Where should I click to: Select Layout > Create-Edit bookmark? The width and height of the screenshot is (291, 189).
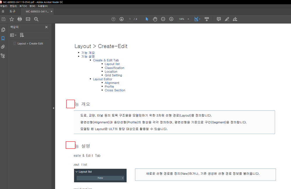point(30,44)
